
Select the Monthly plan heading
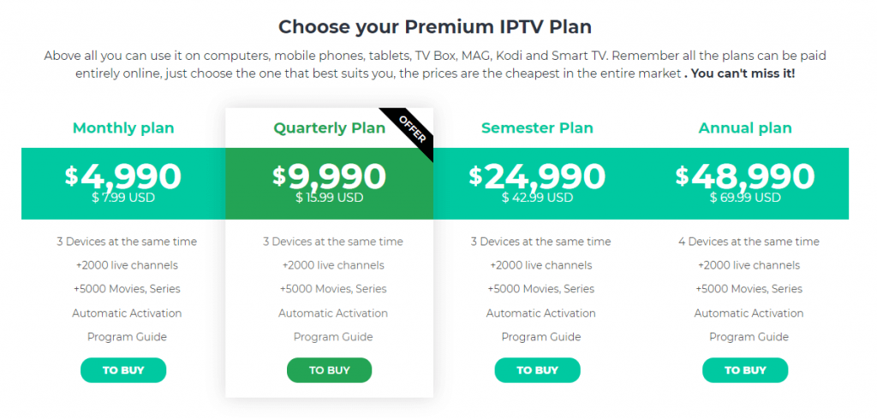(123, 128)
